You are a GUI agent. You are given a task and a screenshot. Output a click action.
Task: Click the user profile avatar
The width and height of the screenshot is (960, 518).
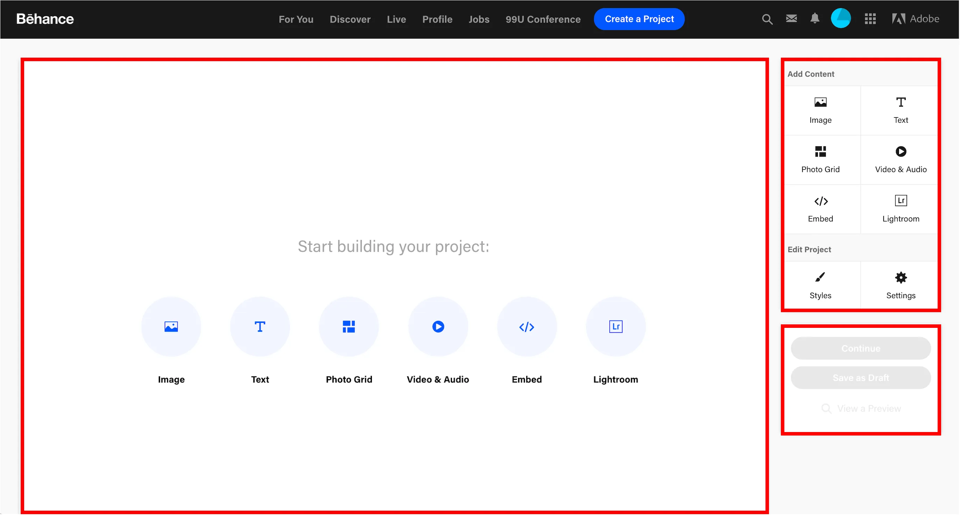point(841,19)
